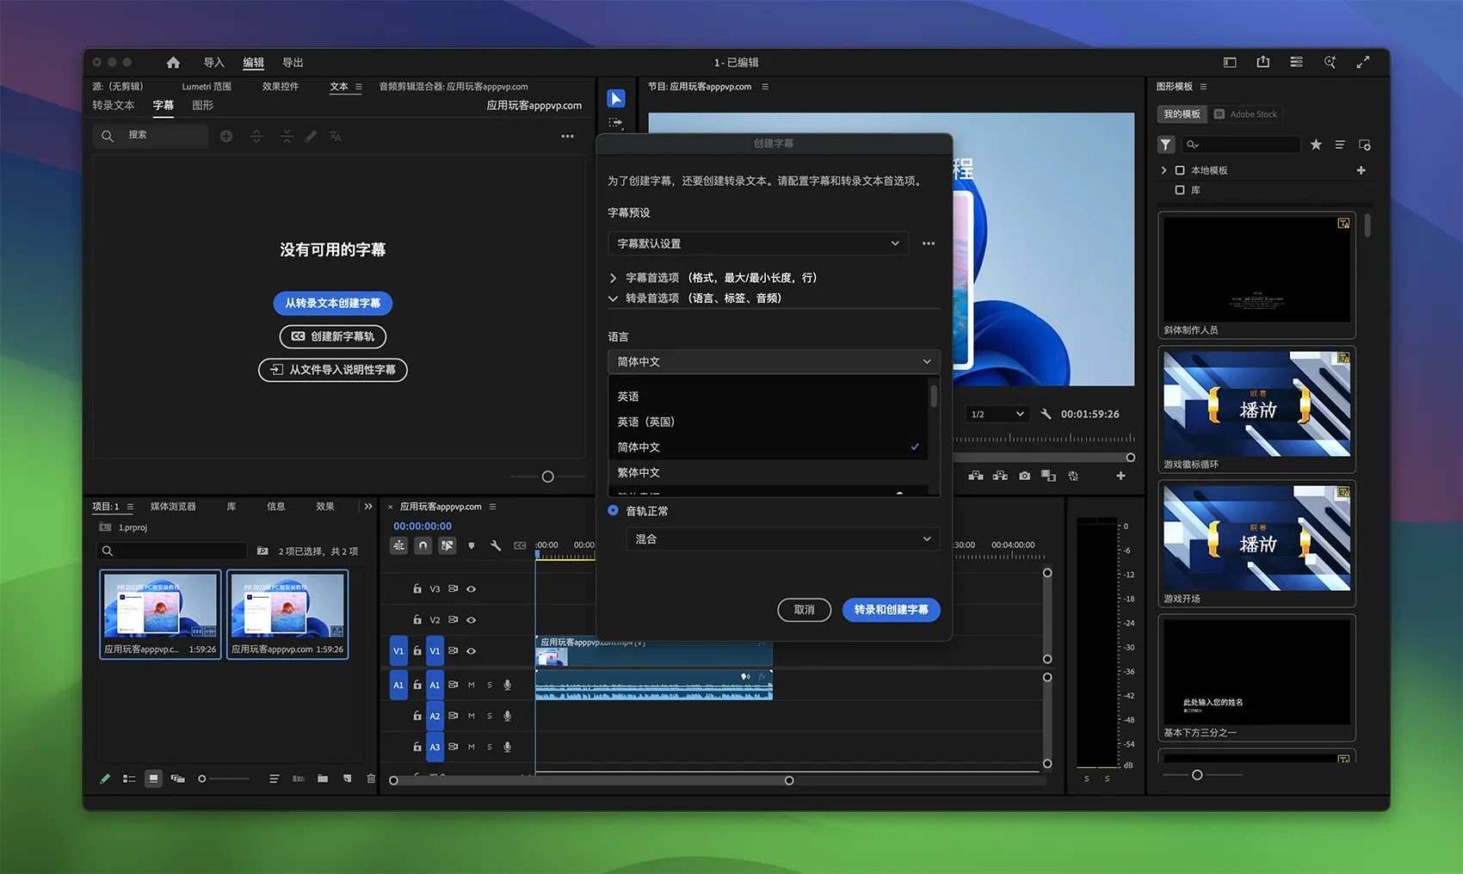1463x874 pixels.
Task: Mute audio track A1
Action: click(472, 685)
